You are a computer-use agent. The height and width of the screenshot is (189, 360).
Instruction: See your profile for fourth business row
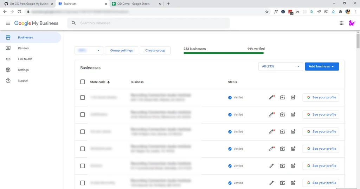pyautogui.click(x=321, y=149)
